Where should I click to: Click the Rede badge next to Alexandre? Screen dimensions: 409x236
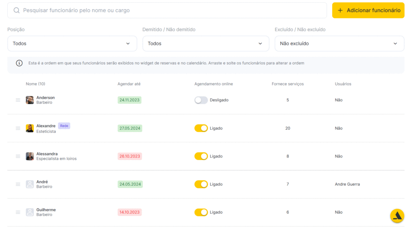[x=64, y=126]
